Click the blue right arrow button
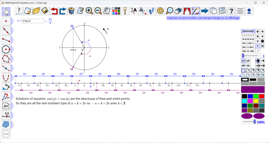268x143 pixels. (205, 11)
